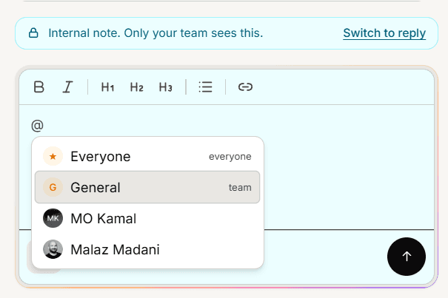
Task: Mention MO Kamal in the note
Action: 147,218
